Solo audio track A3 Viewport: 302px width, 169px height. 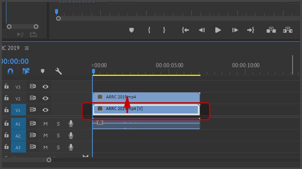[58, 147]
